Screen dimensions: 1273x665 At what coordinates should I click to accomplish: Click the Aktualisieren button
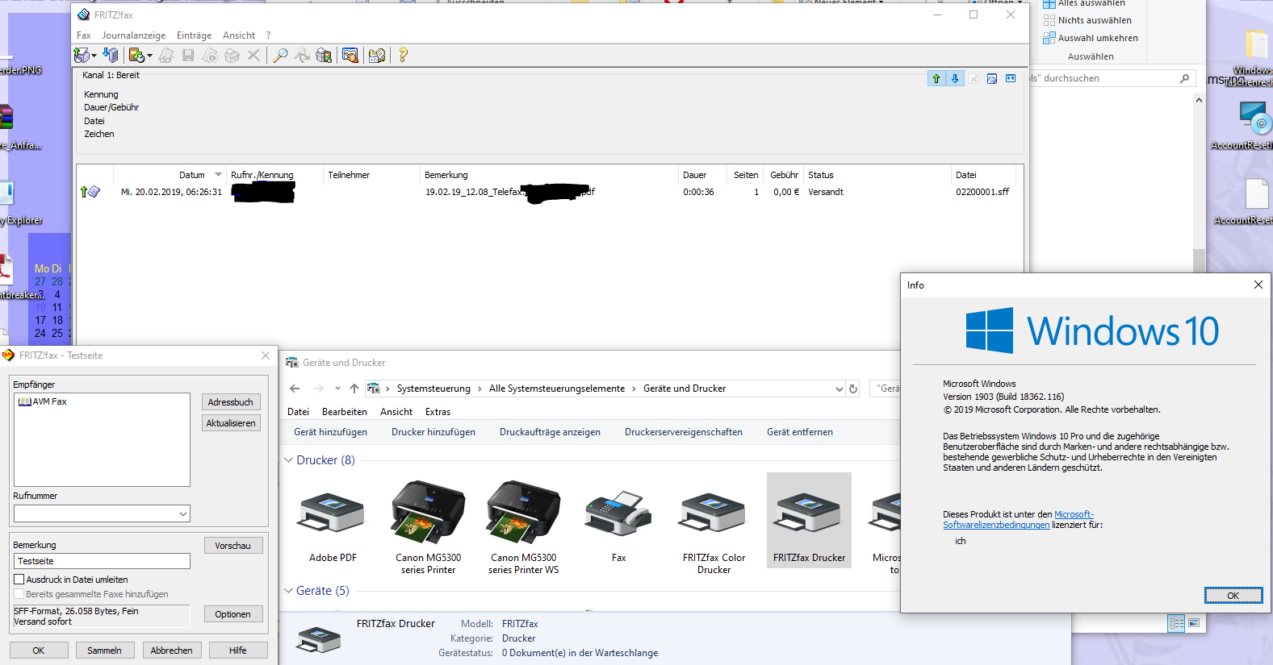[x=231, y=423]
